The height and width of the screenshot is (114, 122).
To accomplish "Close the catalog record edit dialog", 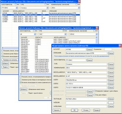I will 120,46.
